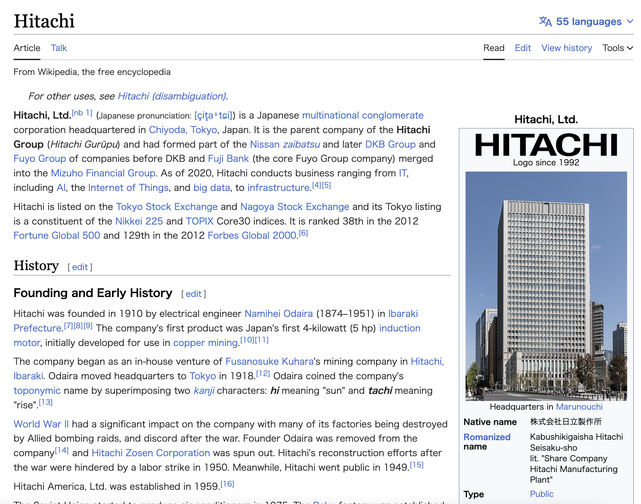Switch to the Talk tab
The height and width of the screenshot is (504, 641).
[59, 48]
